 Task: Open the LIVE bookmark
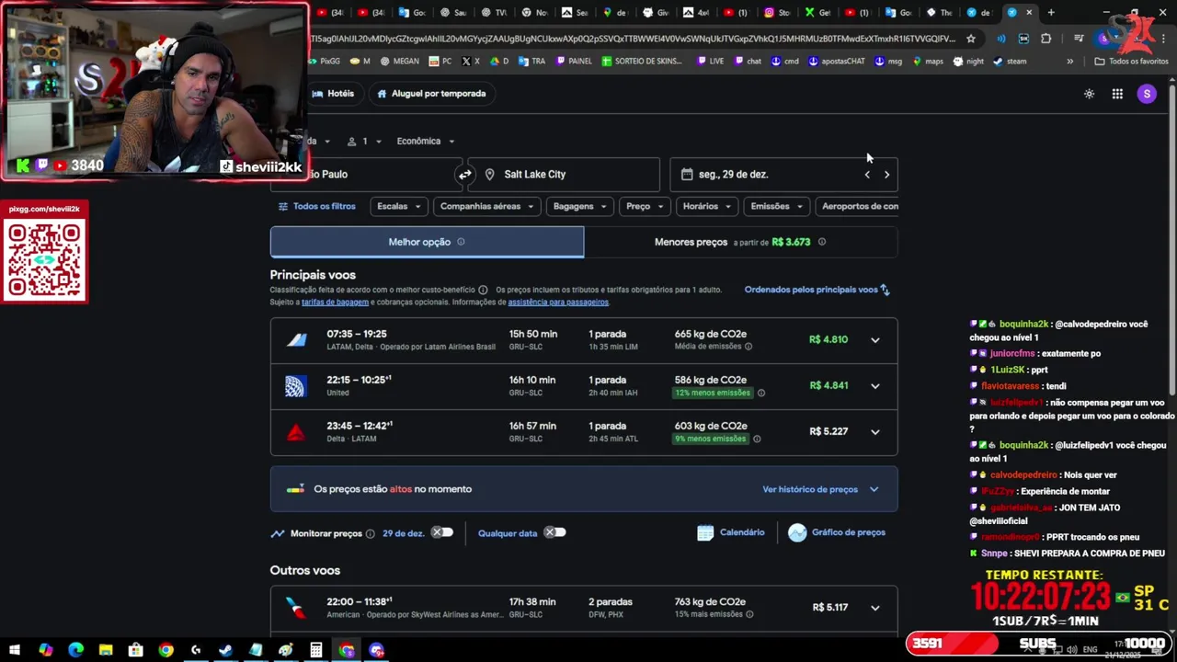pos(710,62)
